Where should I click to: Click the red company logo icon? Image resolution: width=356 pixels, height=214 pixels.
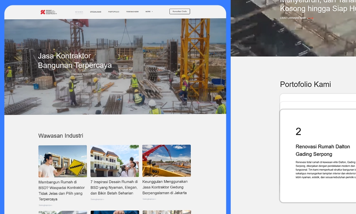[x=43, y=12]
